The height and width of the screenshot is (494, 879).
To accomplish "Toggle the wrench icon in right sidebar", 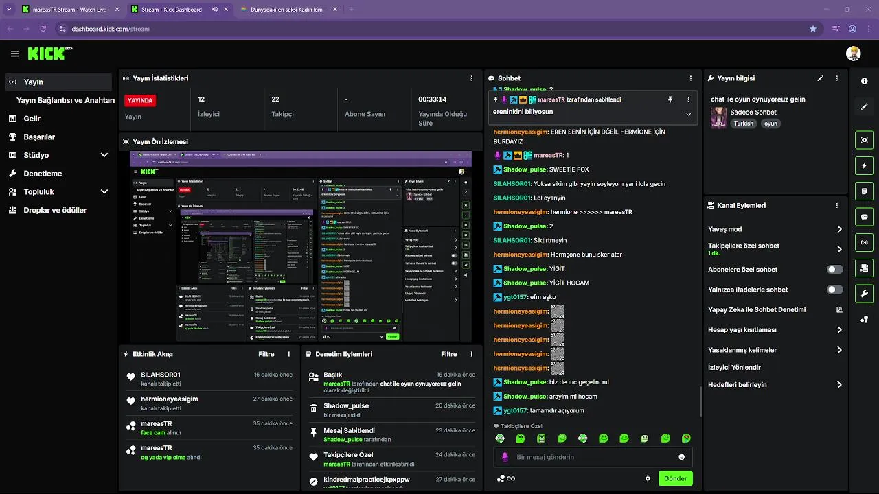I will (x=864, y=294).
